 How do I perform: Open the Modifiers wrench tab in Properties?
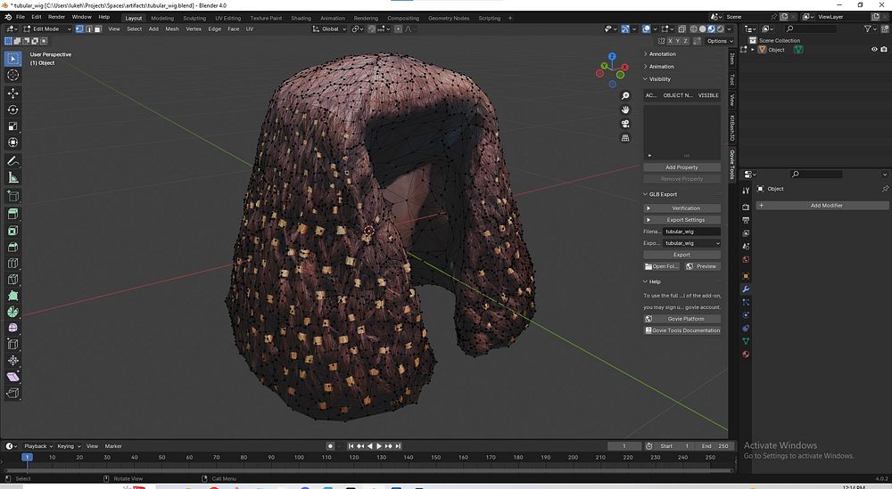point(746,289)
